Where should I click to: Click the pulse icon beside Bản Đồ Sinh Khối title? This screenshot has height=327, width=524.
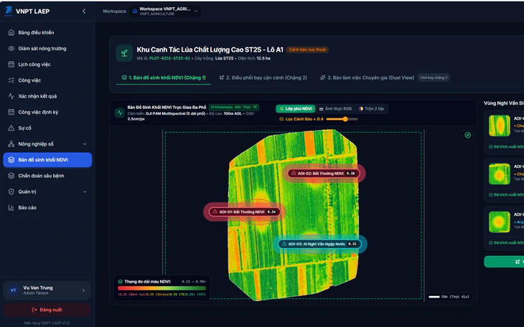tap(119, 113)
